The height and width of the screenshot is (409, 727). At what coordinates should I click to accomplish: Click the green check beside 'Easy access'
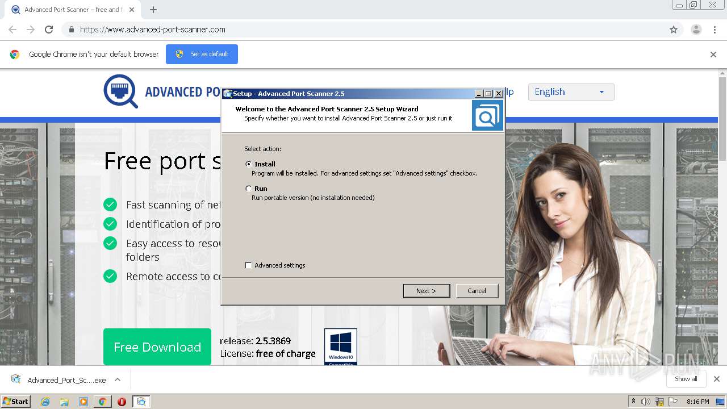(x=110, y=243)
